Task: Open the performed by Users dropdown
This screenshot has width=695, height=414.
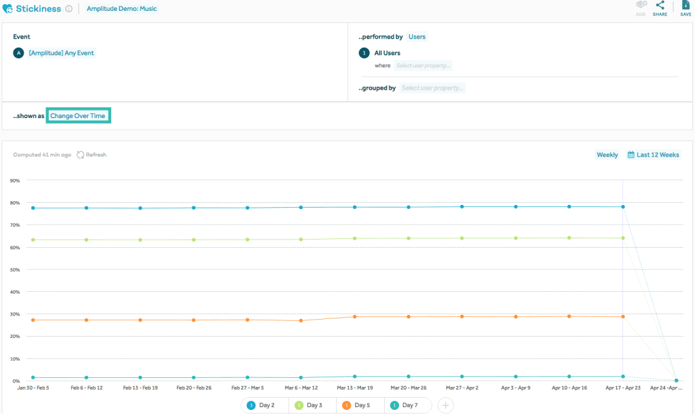Action: pyautogui.click(x=417, y=37)
